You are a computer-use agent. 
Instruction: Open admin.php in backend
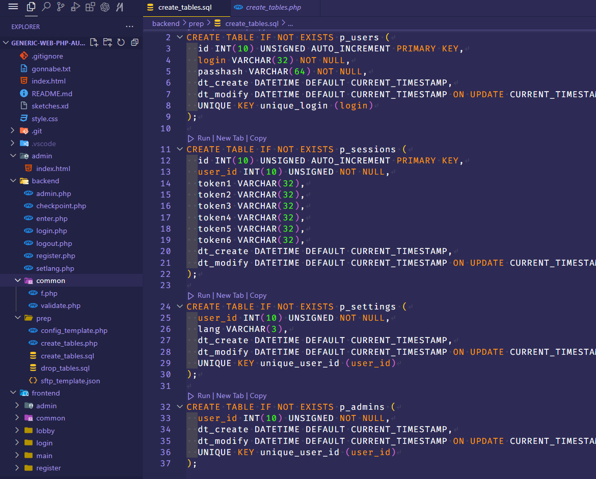pos(53,194)
